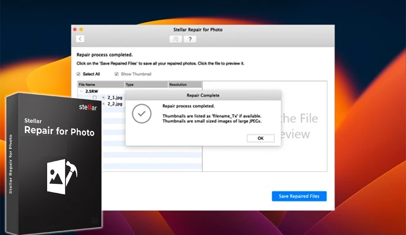Select the 2_2.jpg file row
This screenshot has width=406, height=235.
(x=115, y=104)
